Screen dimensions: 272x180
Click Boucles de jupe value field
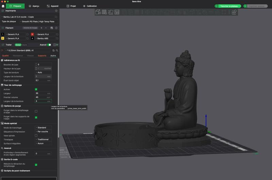tap(44, 64)
